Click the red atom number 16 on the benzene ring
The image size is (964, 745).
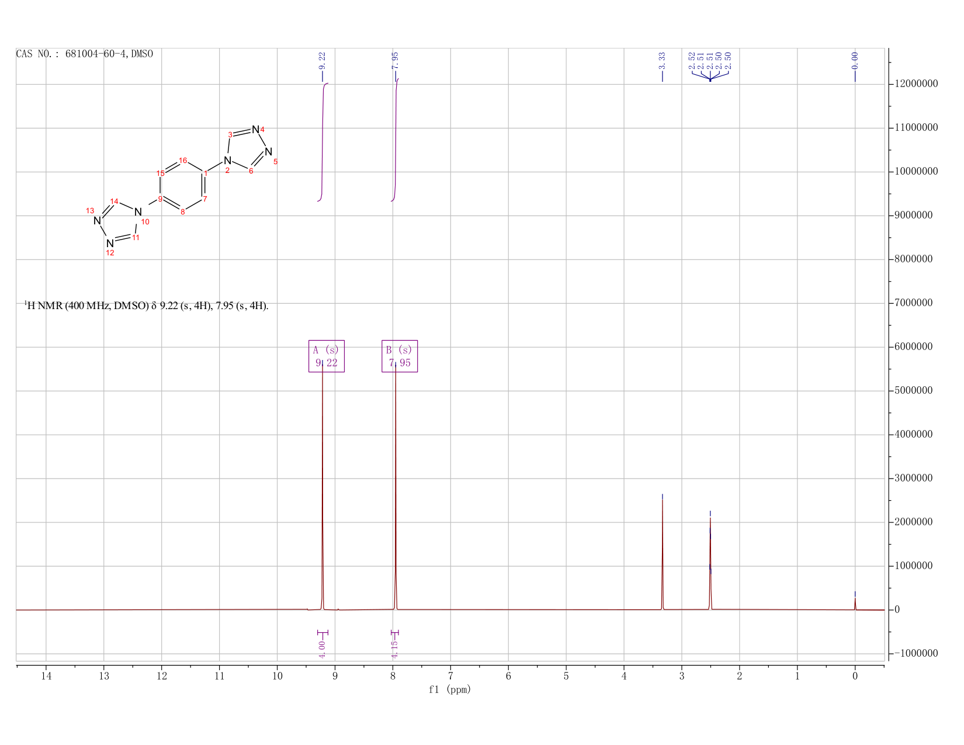[183, 160]
